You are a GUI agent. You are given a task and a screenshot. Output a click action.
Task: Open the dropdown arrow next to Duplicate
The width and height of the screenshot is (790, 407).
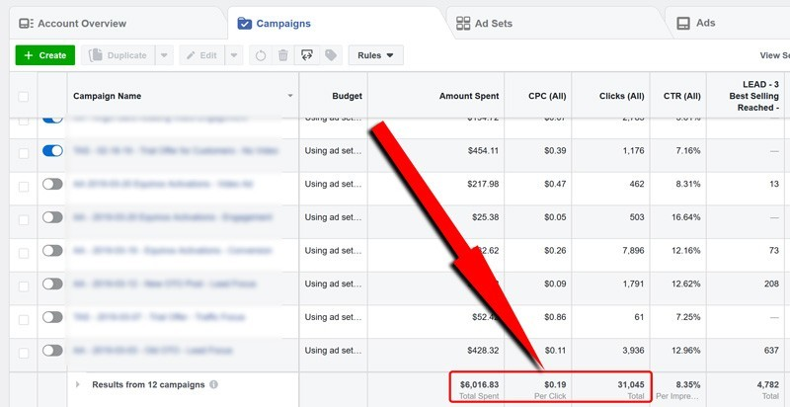(164, 56)
